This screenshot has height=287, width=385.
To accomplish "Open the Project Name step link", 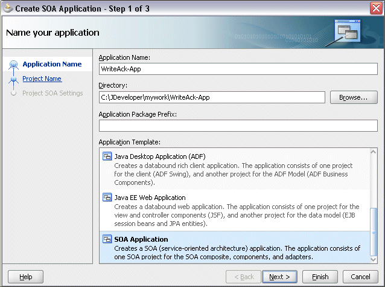I will 42,79.
